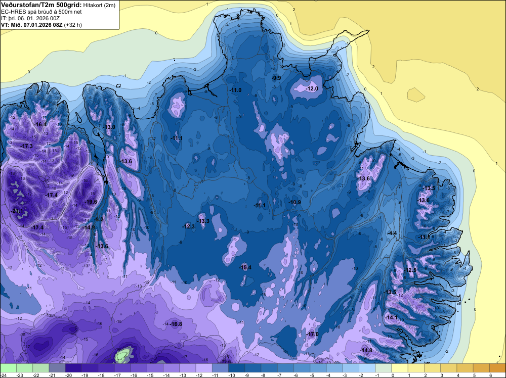Select the legend swatch labeled -1

[384, 368]
